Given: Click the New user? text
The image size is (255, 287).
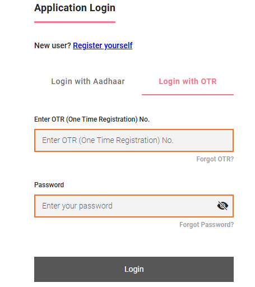Looking at the screenshot, I should (53, 45).
